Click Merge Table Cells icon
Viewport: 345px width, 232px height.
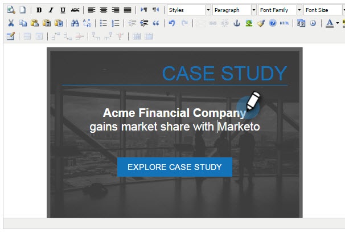[149, 36]
